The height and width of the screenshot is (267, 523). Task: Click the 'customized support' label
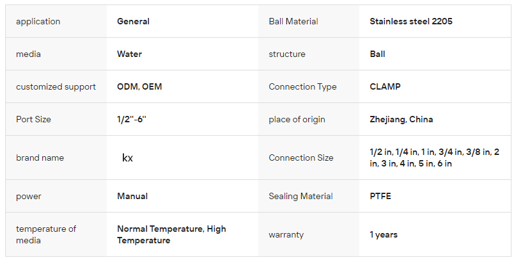[56, 87]
